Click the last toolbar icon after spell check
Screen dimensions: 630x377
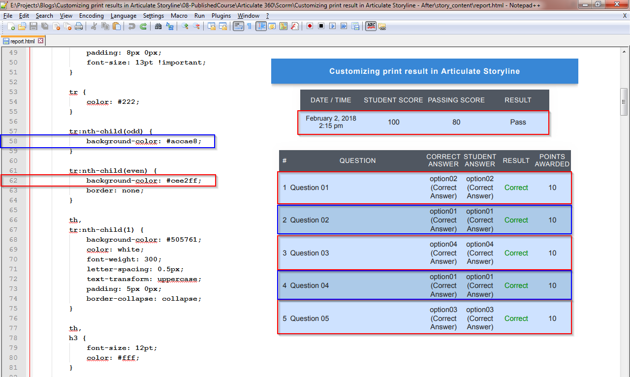coord(382,26)
